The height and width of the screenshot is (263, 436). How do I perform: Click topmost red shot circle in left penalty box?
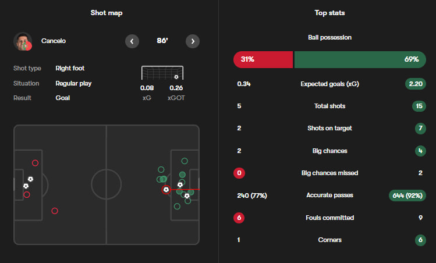(x=35, y=163)
